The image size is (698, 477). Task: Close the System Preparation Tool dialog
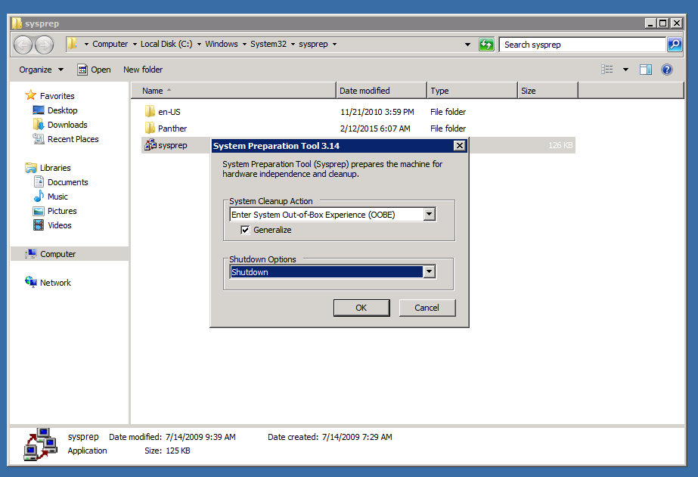tap(459, 145)
